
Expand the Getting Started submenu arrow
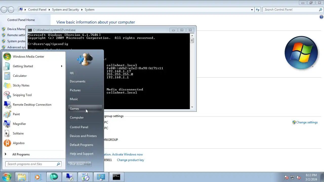tap(62, 66)
